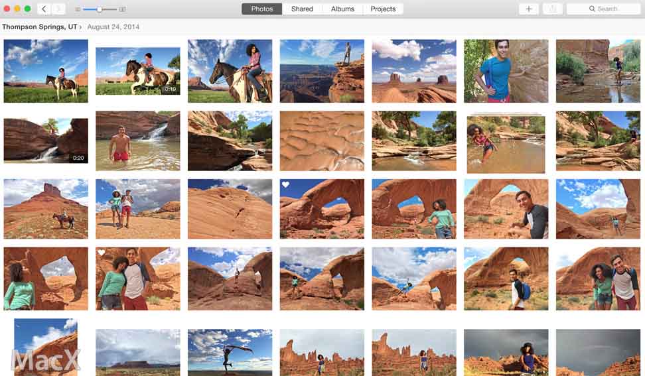Select the rippled sand dunes photo

[322, 141]
